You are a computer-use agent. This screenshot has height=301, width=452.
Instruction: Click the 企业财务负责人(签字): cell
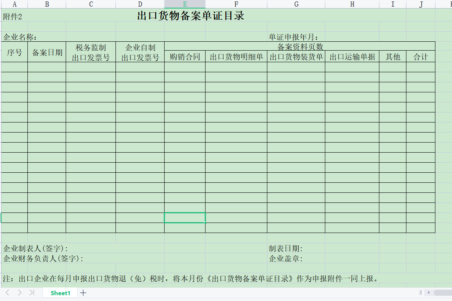pos(43,258)
